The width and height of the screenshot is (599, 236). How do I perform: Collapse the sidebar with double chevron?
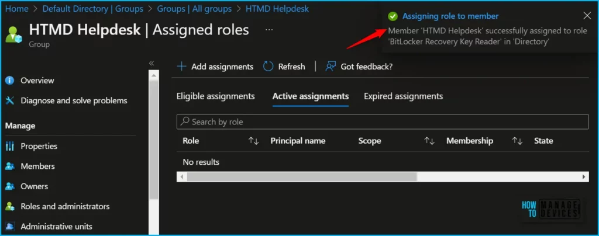point(152,63)
